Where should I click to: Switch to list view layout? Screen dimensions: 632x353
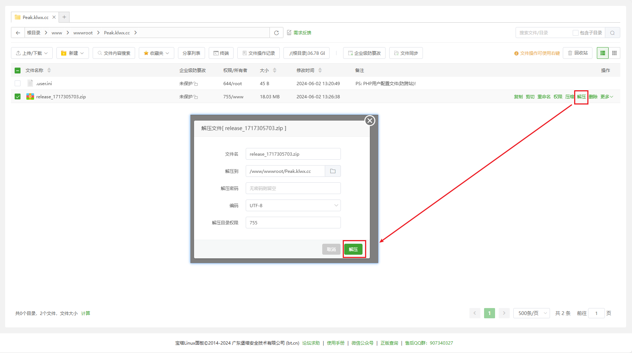click(x=603, y=53)
